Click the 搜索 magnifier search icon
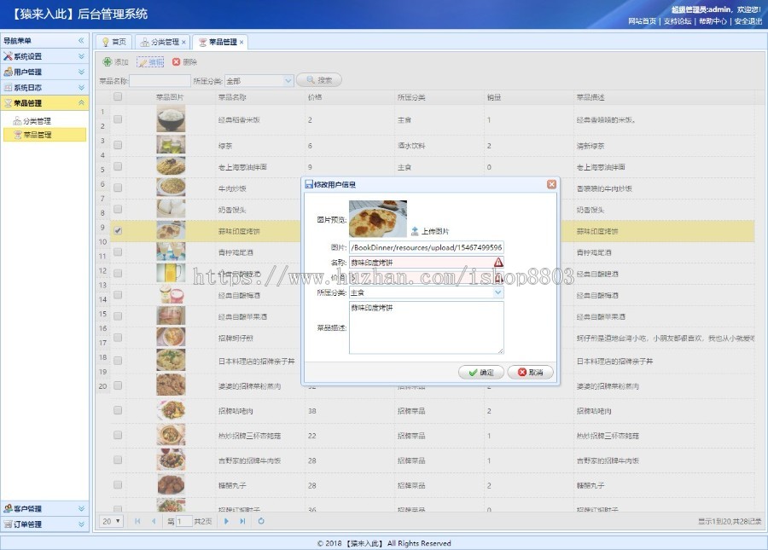The height and width of the screenshot is (550, 768). click(x=310, y=79)
